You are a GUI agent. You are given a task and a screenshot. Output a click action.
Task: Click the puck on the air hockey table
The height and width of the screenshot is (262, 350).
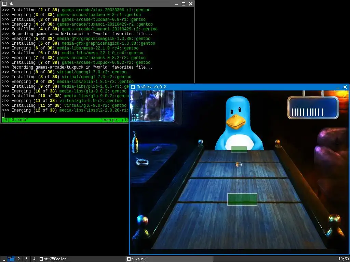(x=239, y=164)
